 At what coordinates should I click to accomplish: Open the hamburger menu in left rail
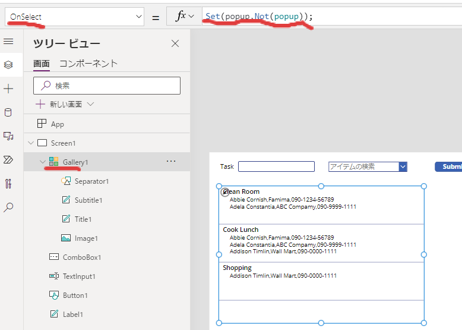(x=8, y=42)
